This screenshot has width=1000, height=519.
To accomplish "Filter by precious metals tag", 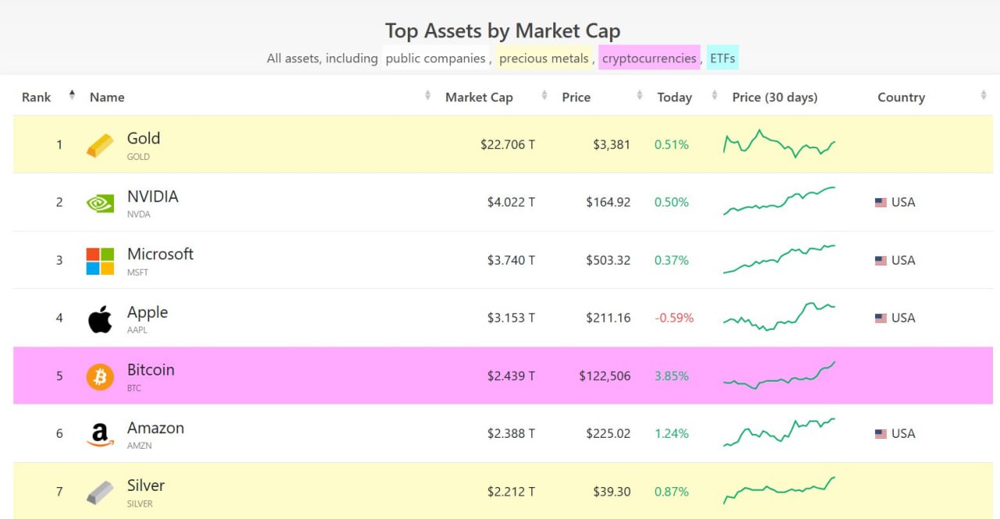I will click(544, 59).
